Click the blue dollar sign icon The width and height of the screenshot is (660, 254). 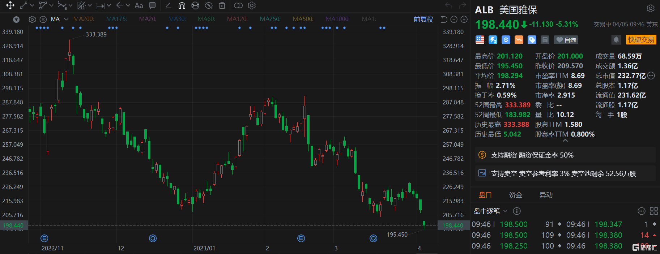pyautogui.click(x=506, y=40)
